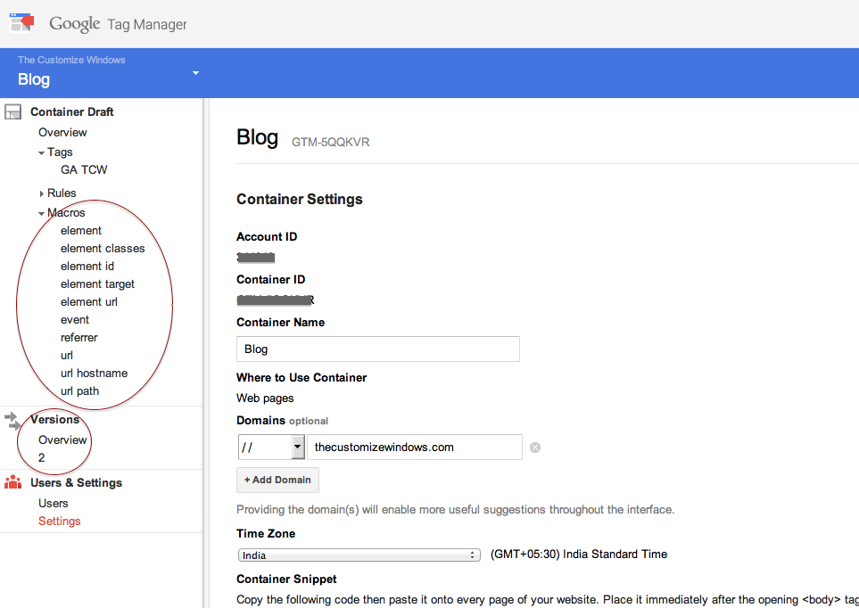
Task: Open Versions Overview
Action: tap(62, 440)
